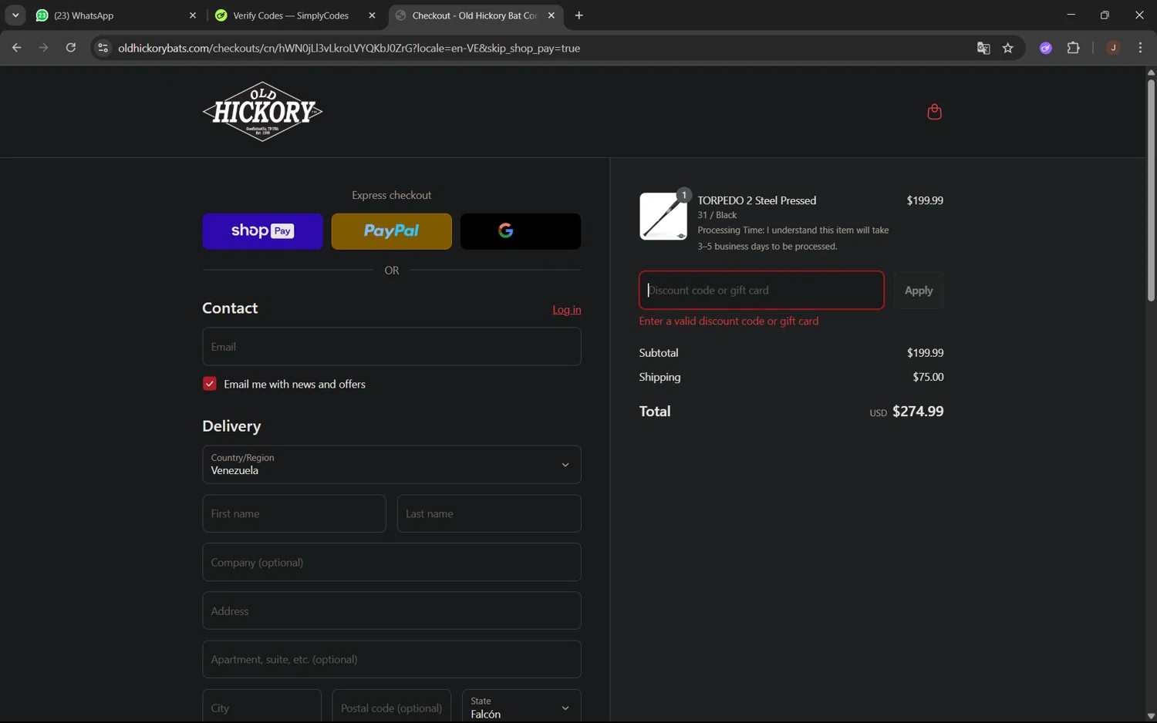
Task: Uncheck Email me with news and offers
Action: click(x=210, y=384)
